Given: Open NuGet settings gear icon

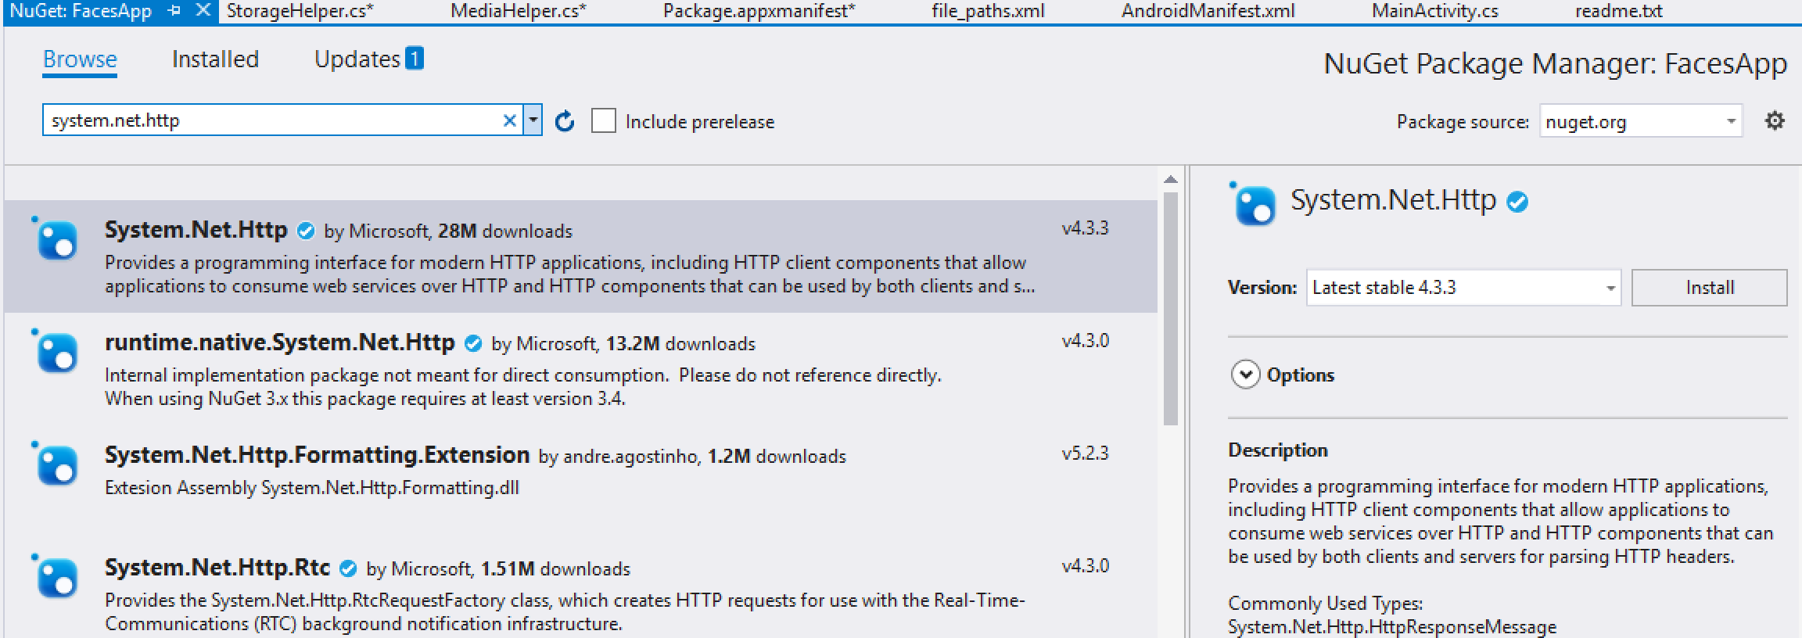Looking at the screenshot, I should 1775,121.
